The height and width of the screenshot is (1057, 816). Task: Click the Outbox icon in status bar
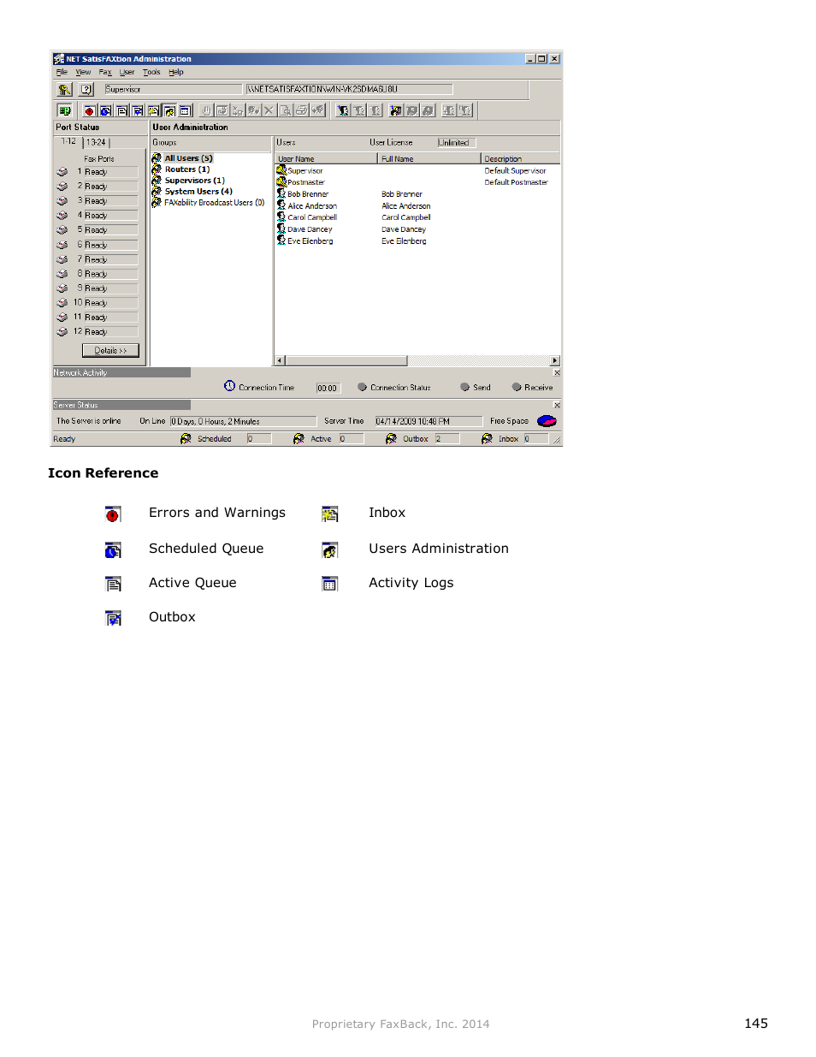391,439
